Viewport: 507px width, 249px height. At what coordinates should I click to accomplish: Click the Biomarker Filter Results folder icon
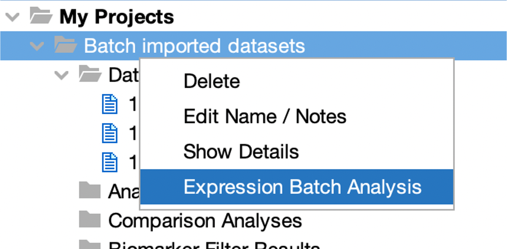pyautogui.click(x=90, y=245)
